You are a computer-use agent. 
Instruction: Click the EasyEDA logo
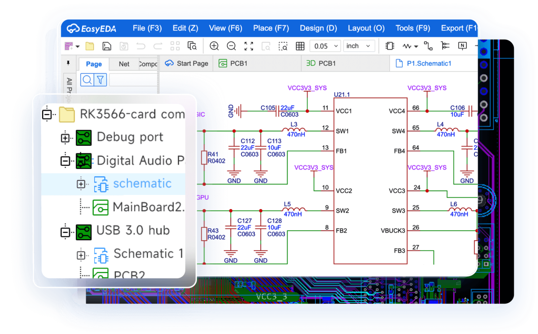point(91,28)
